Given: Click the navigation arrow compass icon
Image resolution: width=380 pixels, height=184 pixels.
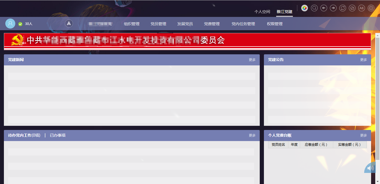Looking at the screenshot, I should pos(69,23).
